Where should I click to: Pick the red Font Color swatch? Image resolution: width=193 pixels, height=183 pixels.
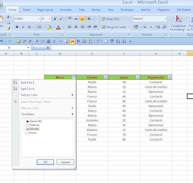point(58,27)
